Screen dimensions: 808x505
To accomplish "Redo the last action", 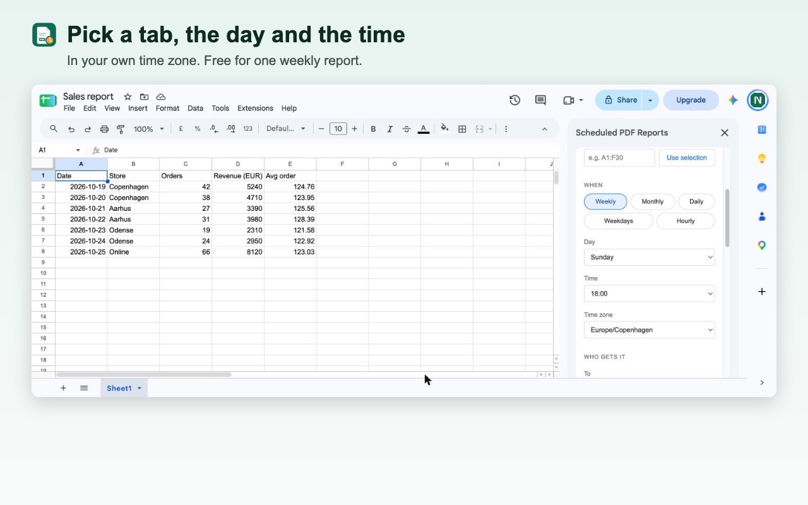I will 88,129.
